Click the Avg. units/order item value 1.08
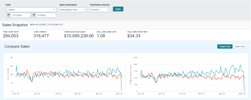Image resolution: width=251 pixels, height=100 pixels. point(101,36)
